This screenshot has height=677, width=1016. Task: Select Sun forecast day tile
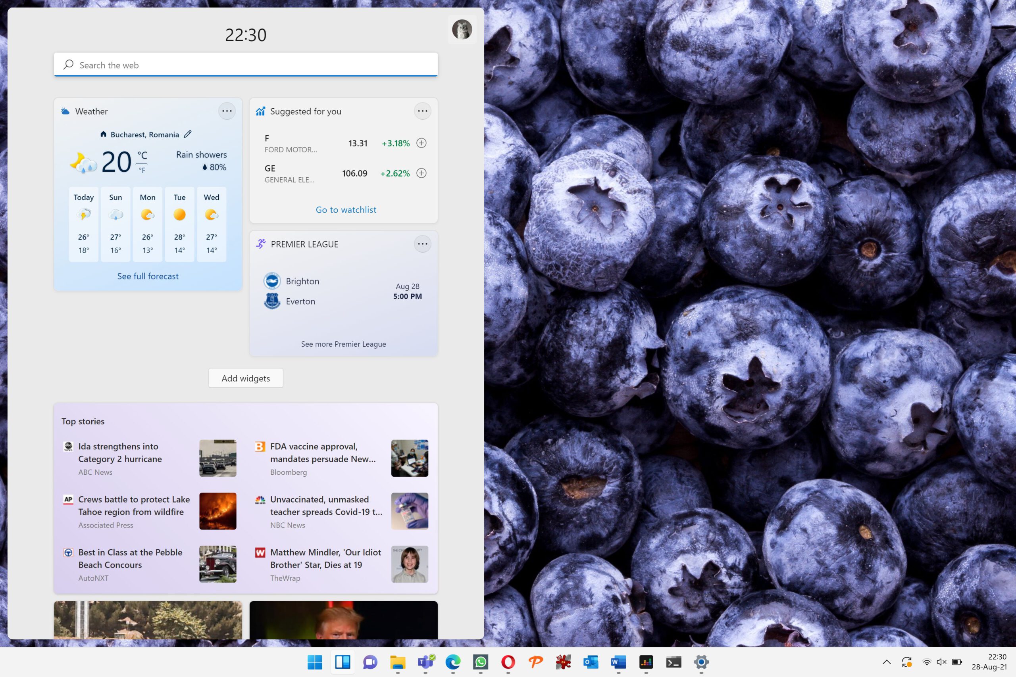(x=115, y=224)
